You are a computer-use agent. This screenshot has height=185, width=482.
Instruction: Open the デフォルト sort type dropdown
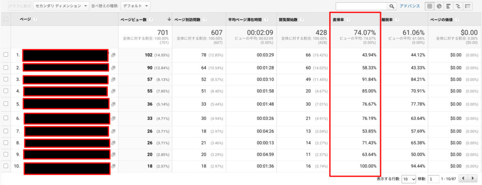[136, 6]
